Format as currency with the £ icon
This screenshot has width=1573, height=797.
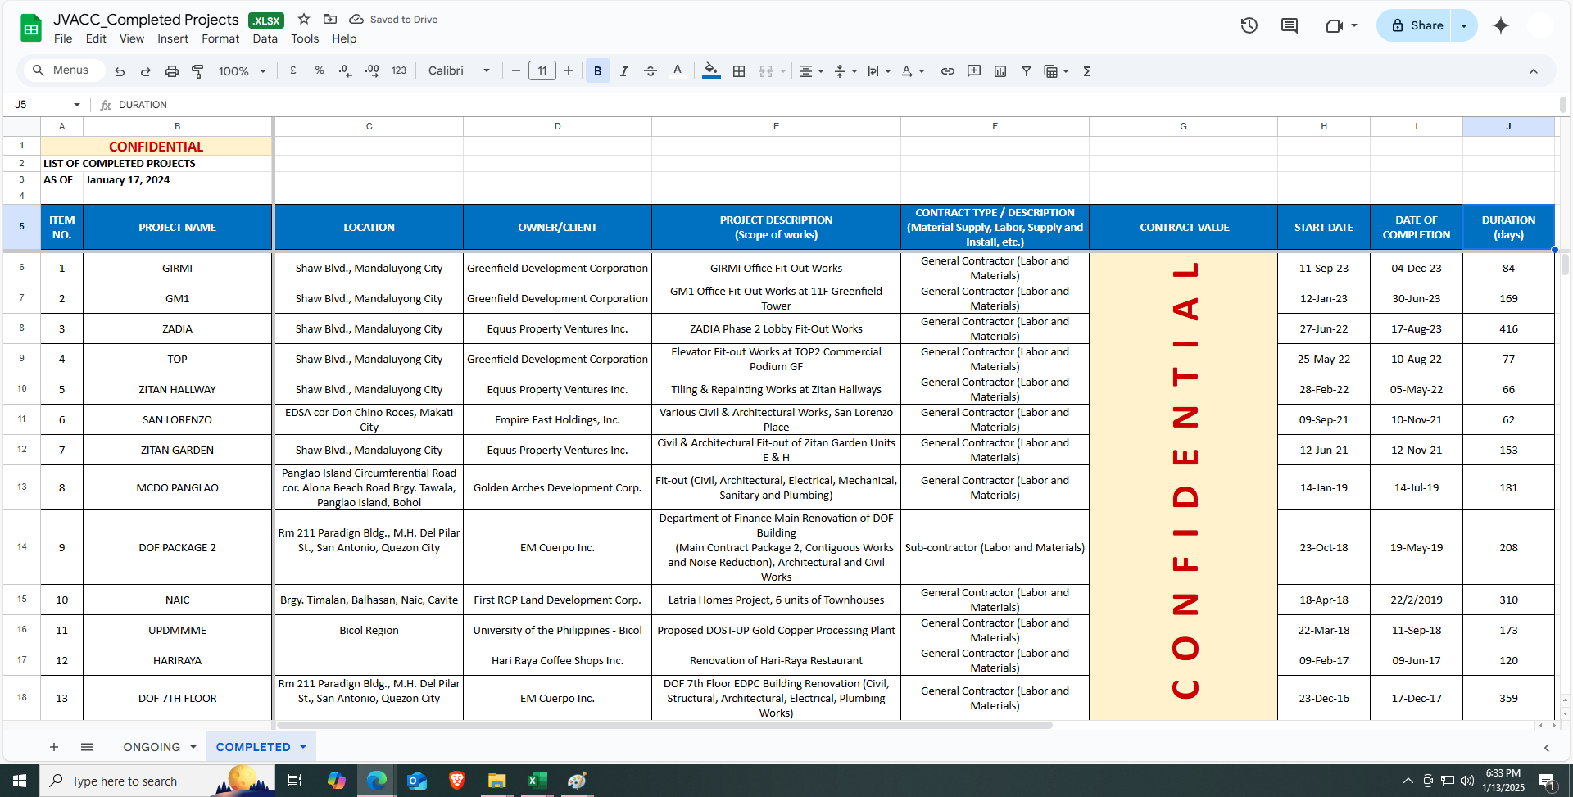(x=293, y=71)
